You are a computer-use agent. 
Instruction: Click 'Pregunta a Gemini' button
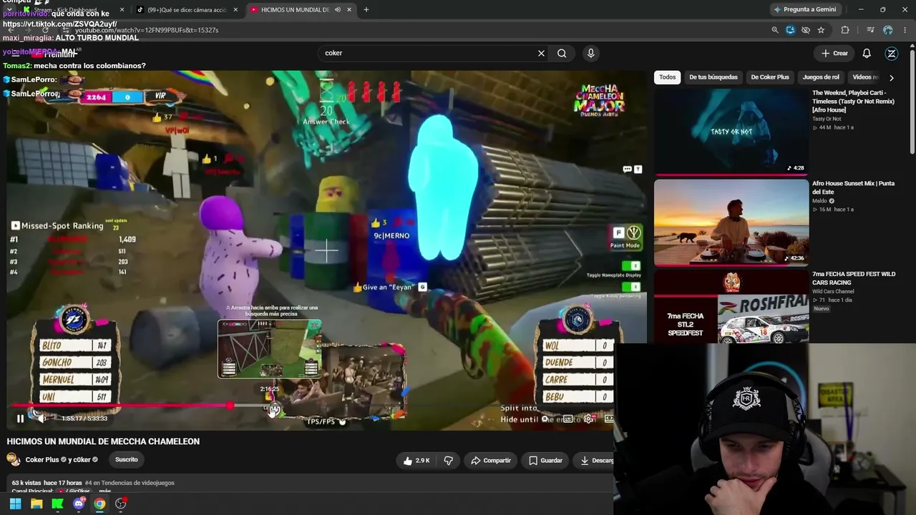[805, 10]
